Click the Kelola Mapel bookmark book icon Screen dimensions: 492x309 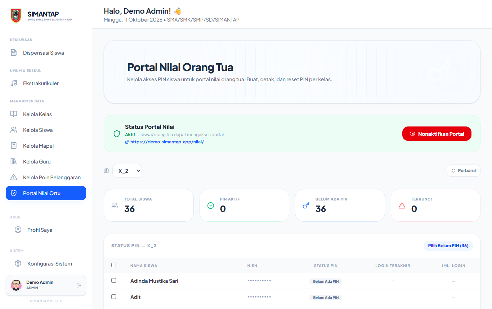tap(14, 146)
